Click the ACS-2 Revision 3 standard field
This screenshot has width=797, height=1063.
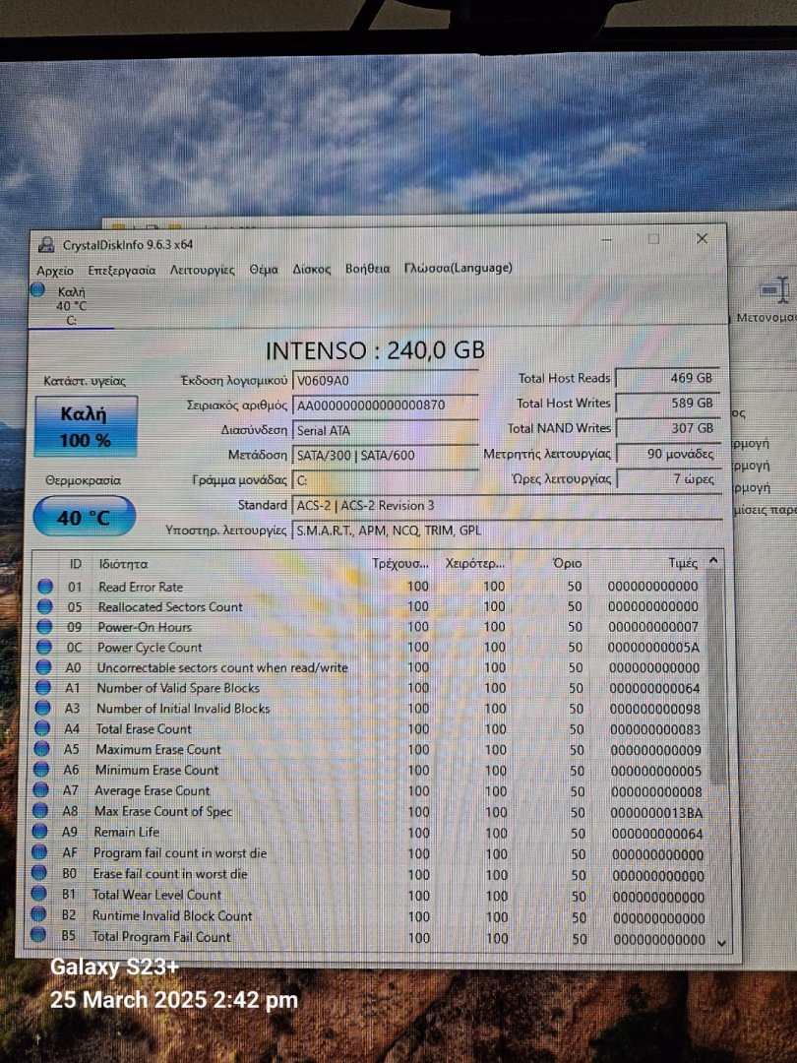click(508, 505)
